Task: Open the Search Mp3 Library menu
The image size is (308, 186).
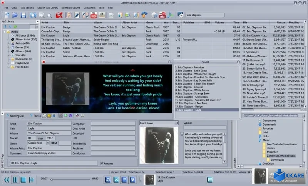Action: pyautogui.click(x=48, y=8)
